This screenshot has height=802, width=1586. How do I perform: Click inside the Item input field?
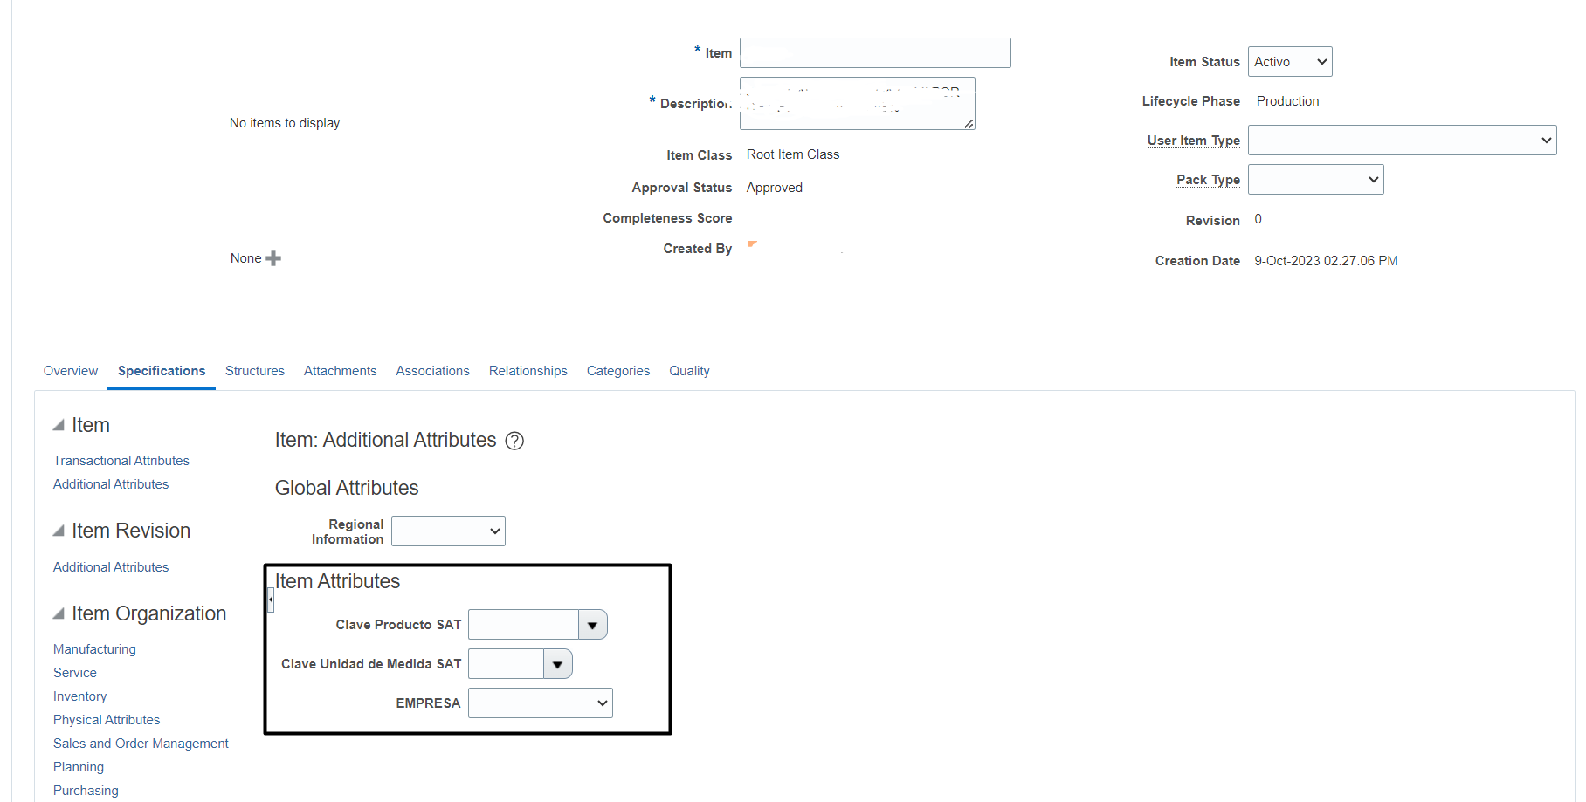point(873,52)
